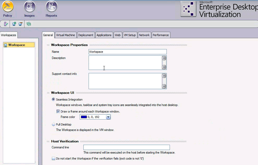
Task: Open the Policy section
Action: pos(8,9)
